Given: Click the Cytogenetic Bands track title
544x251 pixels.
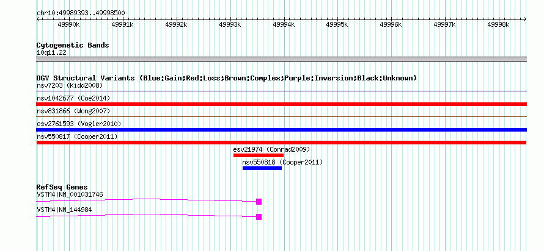Looking at the screenshot, I should [73, 45].
